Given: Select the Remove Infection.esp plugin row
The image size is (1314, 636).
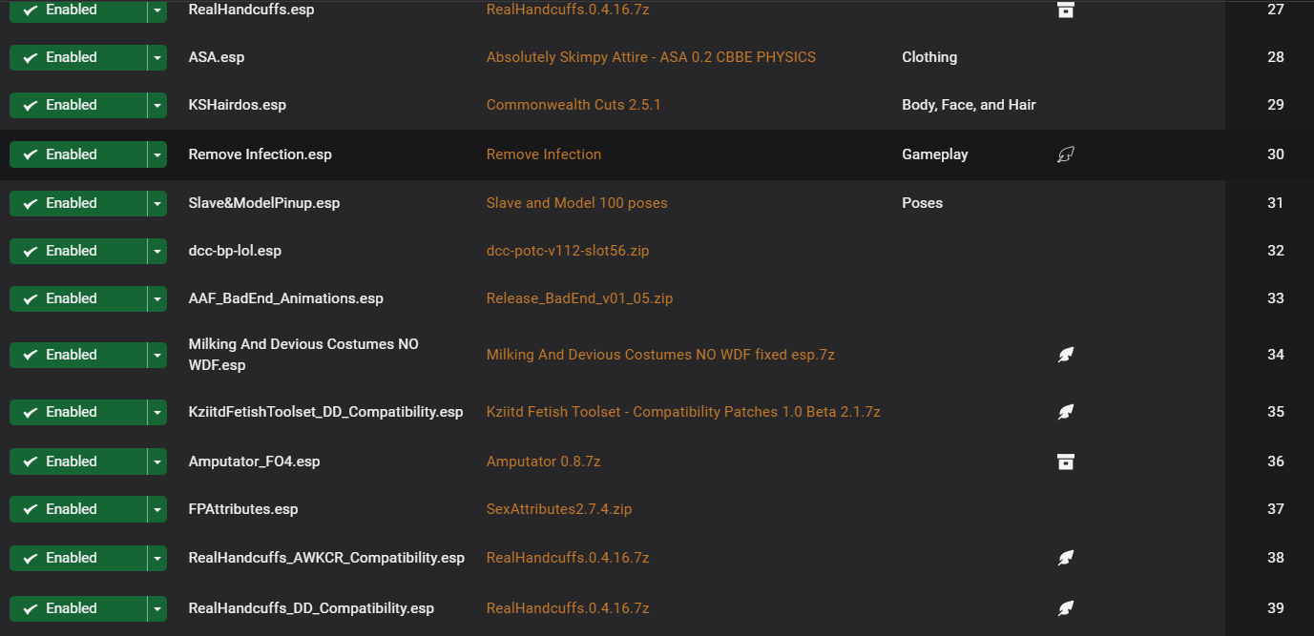Looking at the screenshot, I should [x=613, y=154].
